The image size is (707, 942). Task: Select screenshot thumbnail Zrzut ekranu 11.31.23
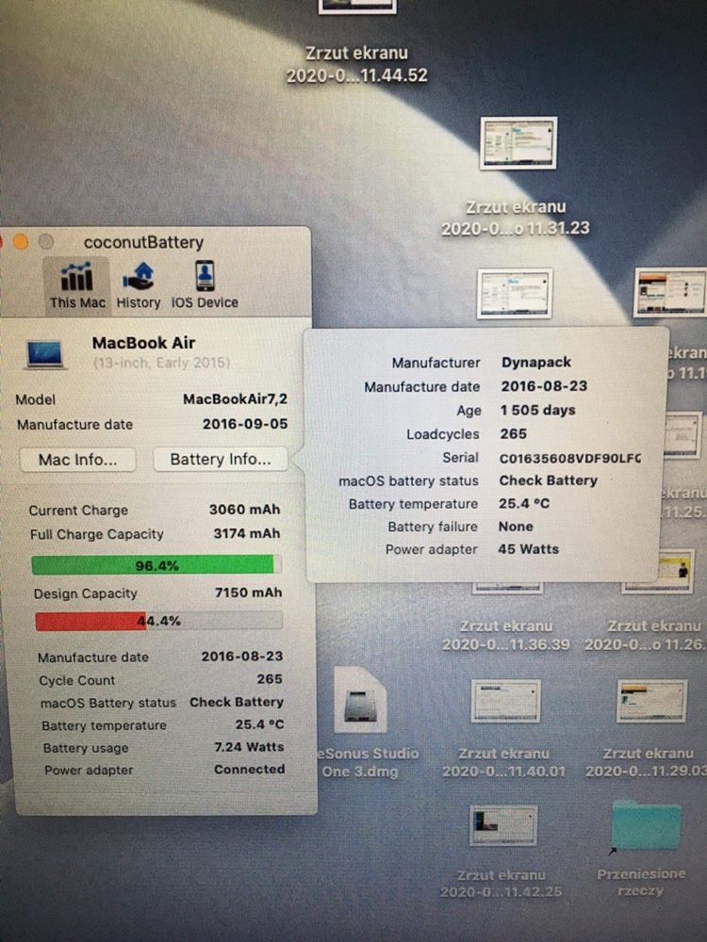pyautogui.click(x=518, y=143)
